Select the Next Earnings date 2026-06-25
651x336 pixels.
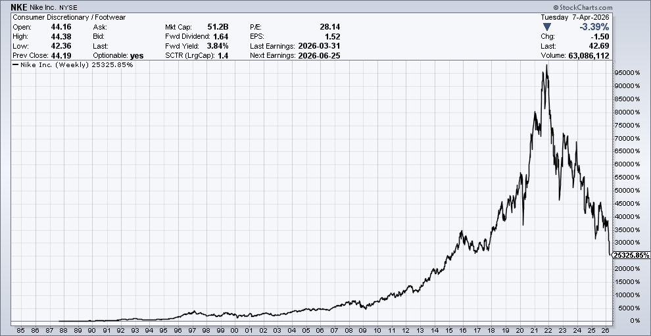coord(319,56)
